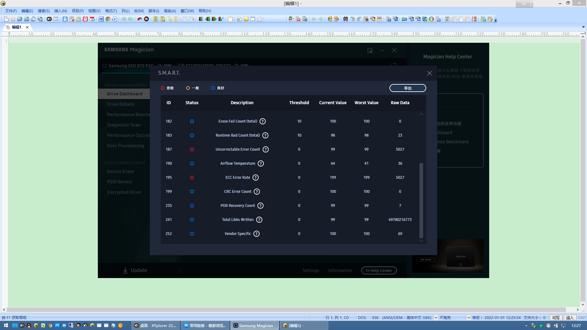Click the yellow question mark help icon
The height and width of the screenshot is (330, 587).
coord(230,19)
